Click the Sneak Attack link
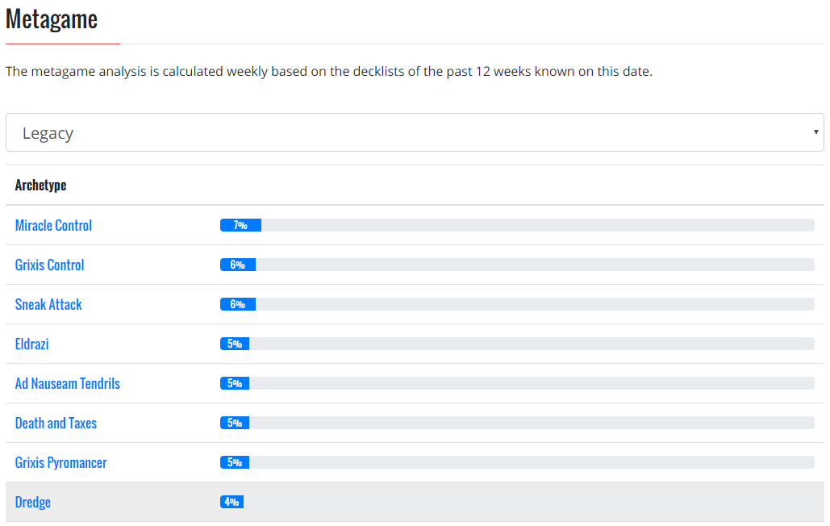The image size is (830, 526). [x=48, y=304]
